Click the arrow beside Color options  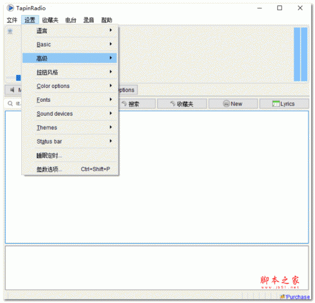(111, 85)
